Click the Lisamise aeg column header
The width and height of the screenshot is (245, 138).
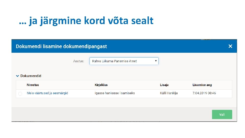(202, 85)
